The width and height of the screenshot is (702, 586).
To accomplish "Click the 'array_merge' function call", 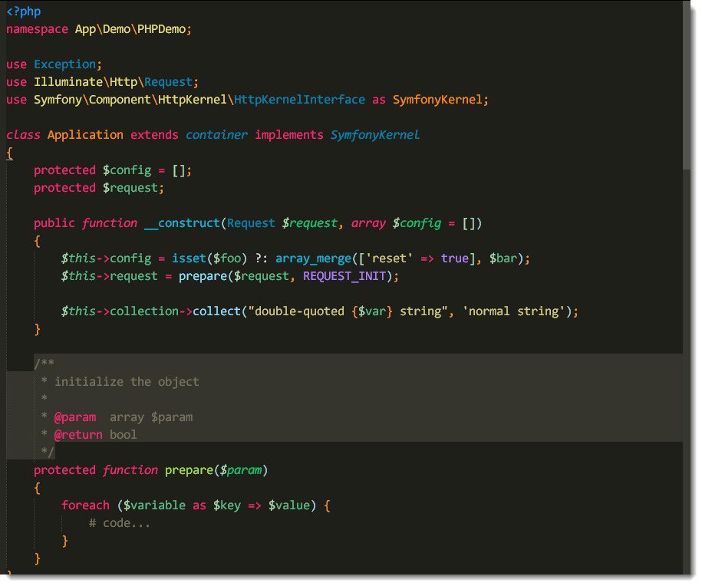I will (x=313, y=258).
